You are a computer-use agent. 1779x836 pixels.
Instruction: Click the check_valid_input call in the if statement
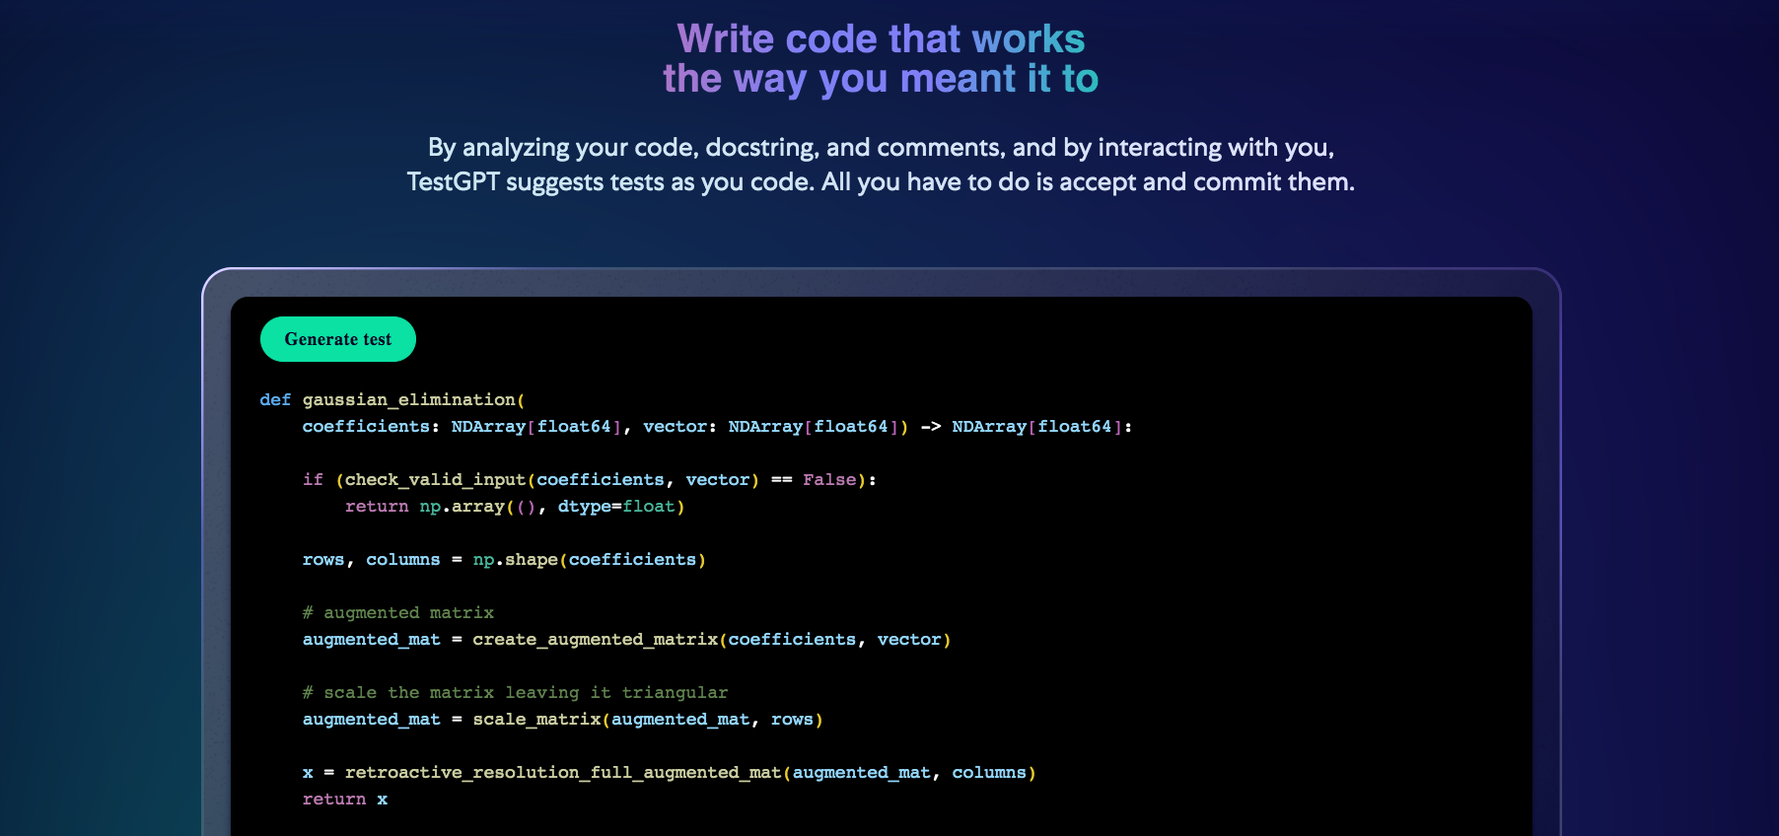[x=434, y=479]
